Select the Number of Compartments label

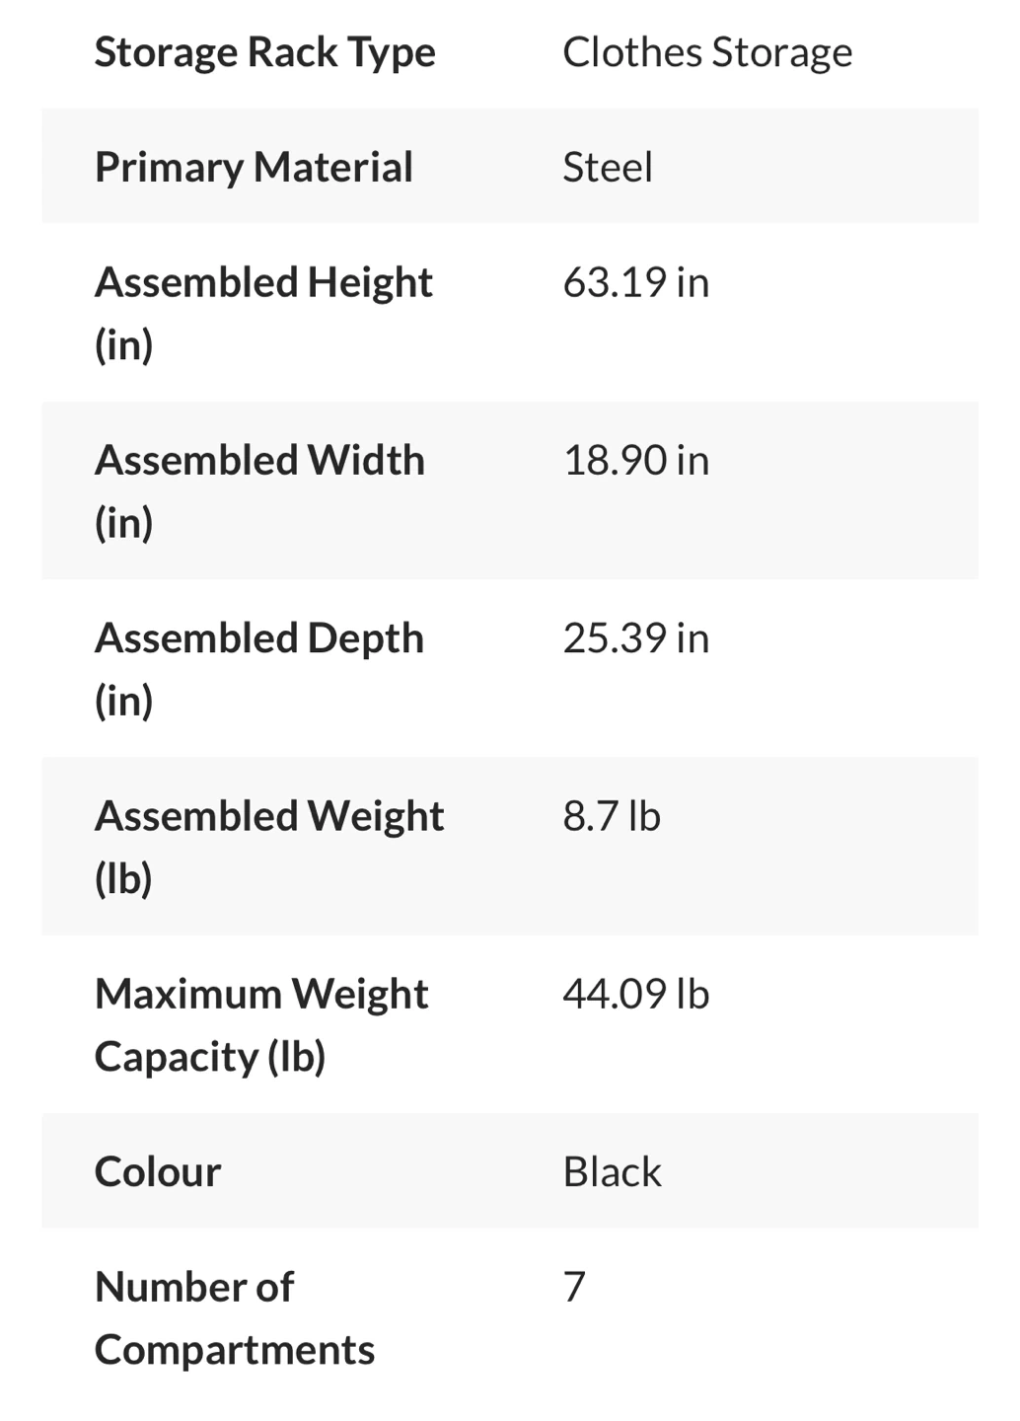(235, 1317)
